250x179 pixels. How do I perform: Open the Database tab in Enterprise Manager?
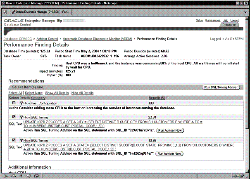(x=229, y=25)
